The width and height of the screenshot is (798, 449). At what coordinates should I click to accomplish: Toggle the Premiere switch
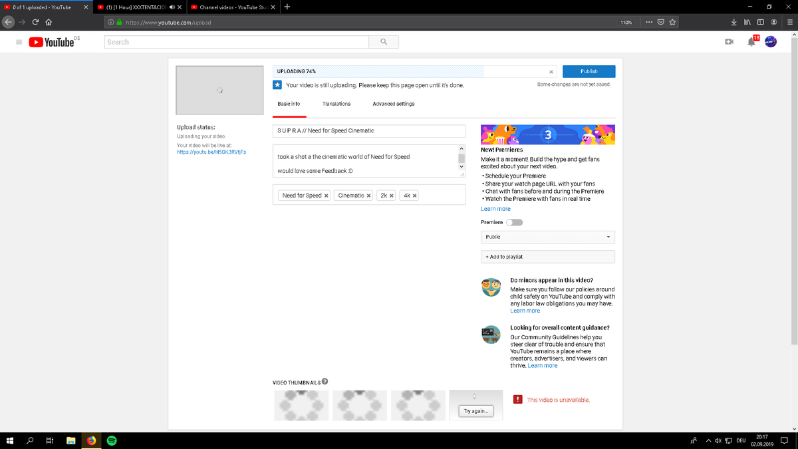tap(515, 222)
